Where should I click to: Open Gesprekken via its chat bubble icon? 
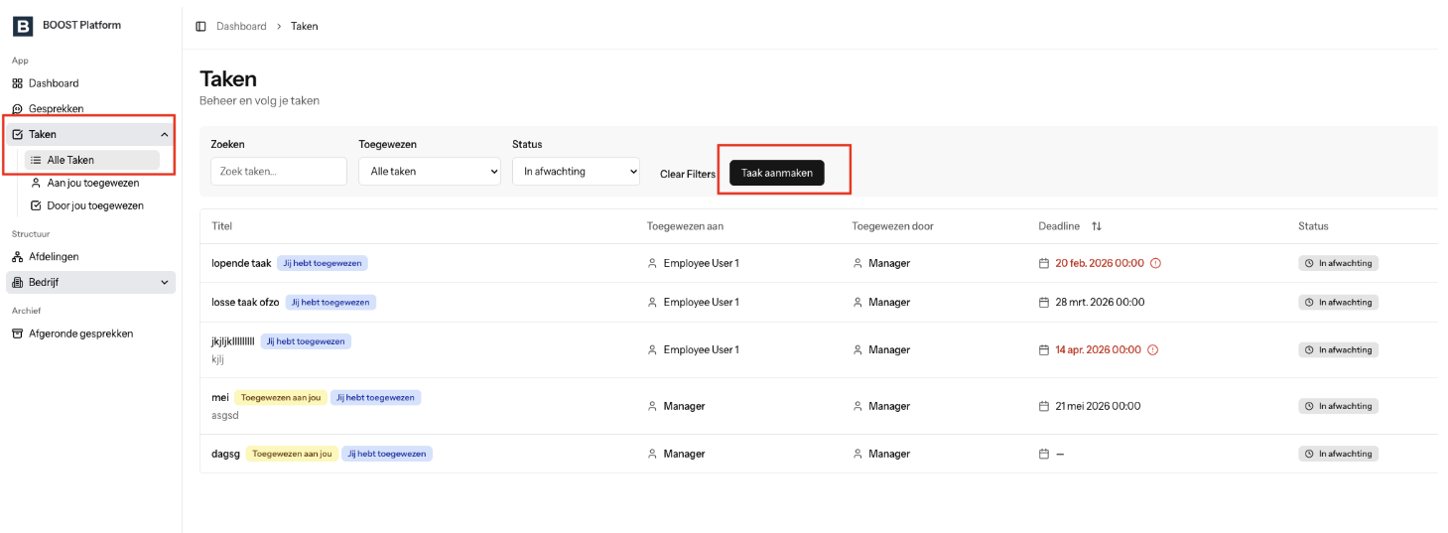17,109
